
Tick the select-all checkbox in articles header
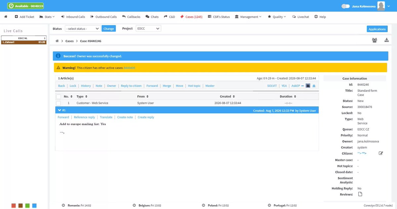[59, 97]
